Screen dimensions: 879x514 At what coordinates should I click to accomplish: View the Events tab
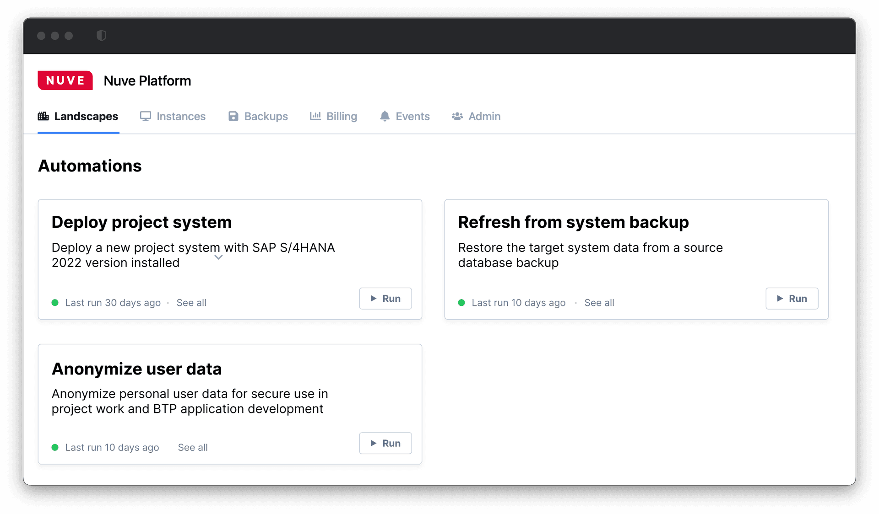[405, 116]
